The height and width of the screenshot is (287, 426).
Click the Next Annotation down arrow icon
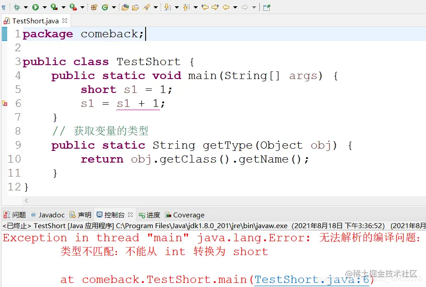[x=168, y=7]
